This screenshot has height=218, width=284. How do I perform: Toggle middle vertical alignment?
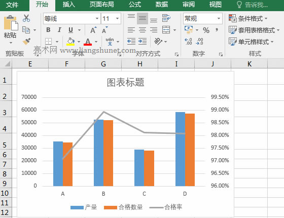tap(143, 18)
